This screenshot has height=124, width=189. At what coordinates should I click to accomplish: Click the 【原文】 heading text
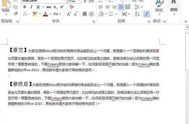(18, 50)
